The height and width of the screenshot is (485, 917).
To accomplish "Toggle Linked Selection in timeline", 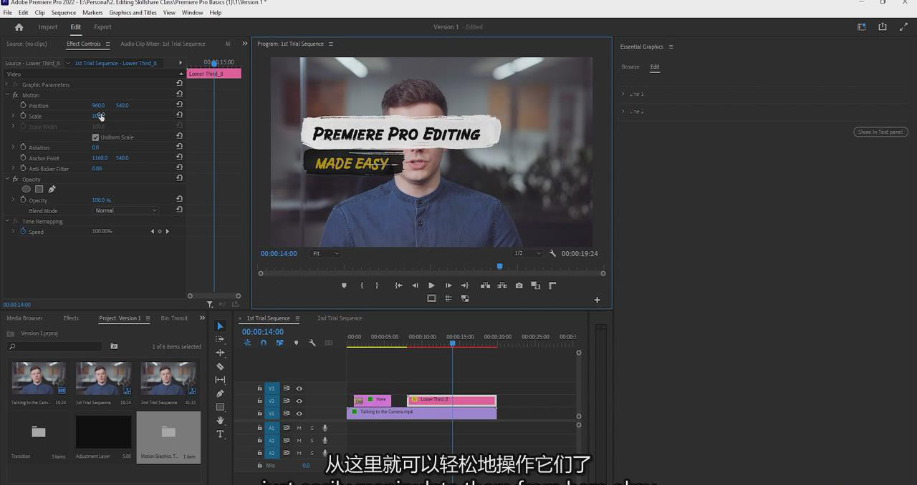I will (279, 343).
